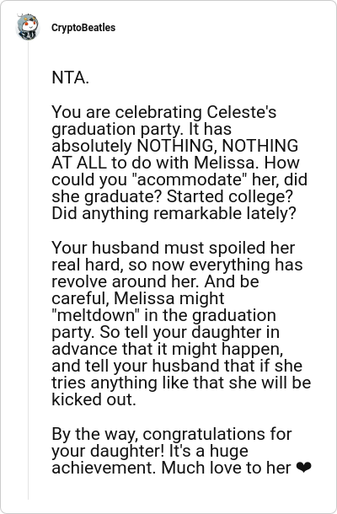Click the paragraph starting "Your husband must spoiled"

click(x=181, y=324)
